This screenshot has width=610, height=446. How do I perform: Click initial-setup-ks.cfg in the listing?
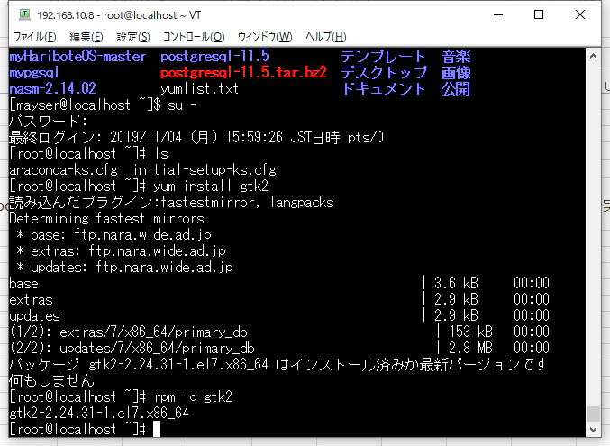[x=205, y=169]
